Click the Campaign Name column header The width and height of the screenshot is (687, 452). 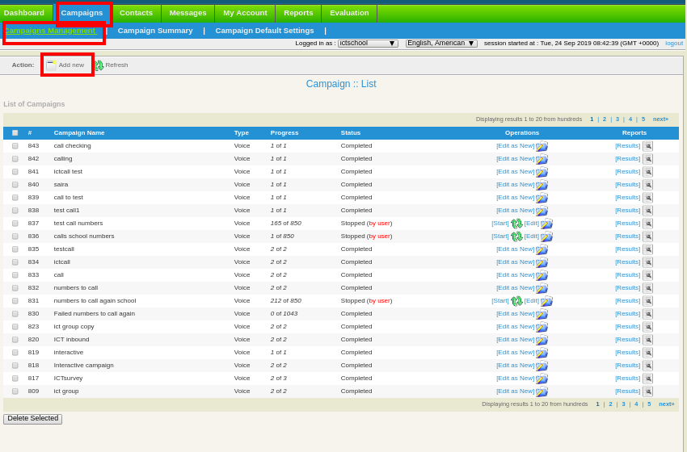79,132
